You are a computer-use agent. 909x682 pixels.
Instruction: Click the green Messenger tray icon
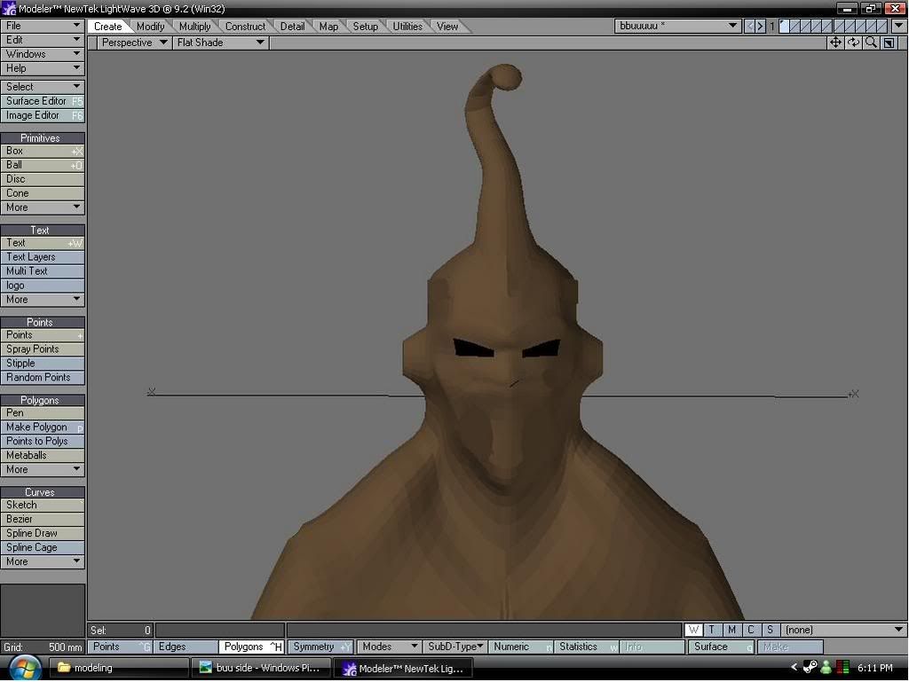pyautogui.click(x=826, y=668)
